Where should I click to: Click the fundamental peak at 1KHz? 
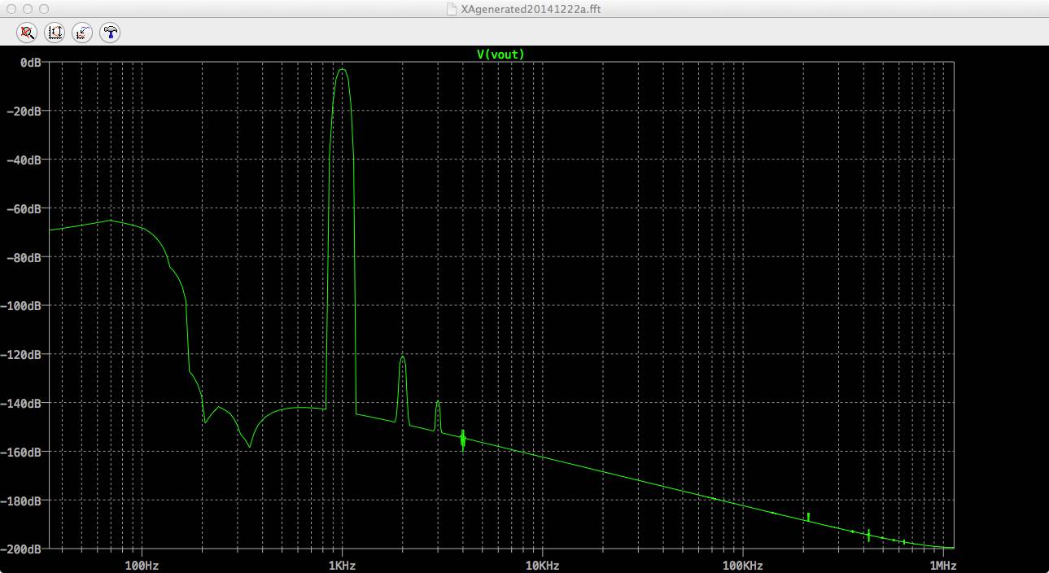click(343, 71)
